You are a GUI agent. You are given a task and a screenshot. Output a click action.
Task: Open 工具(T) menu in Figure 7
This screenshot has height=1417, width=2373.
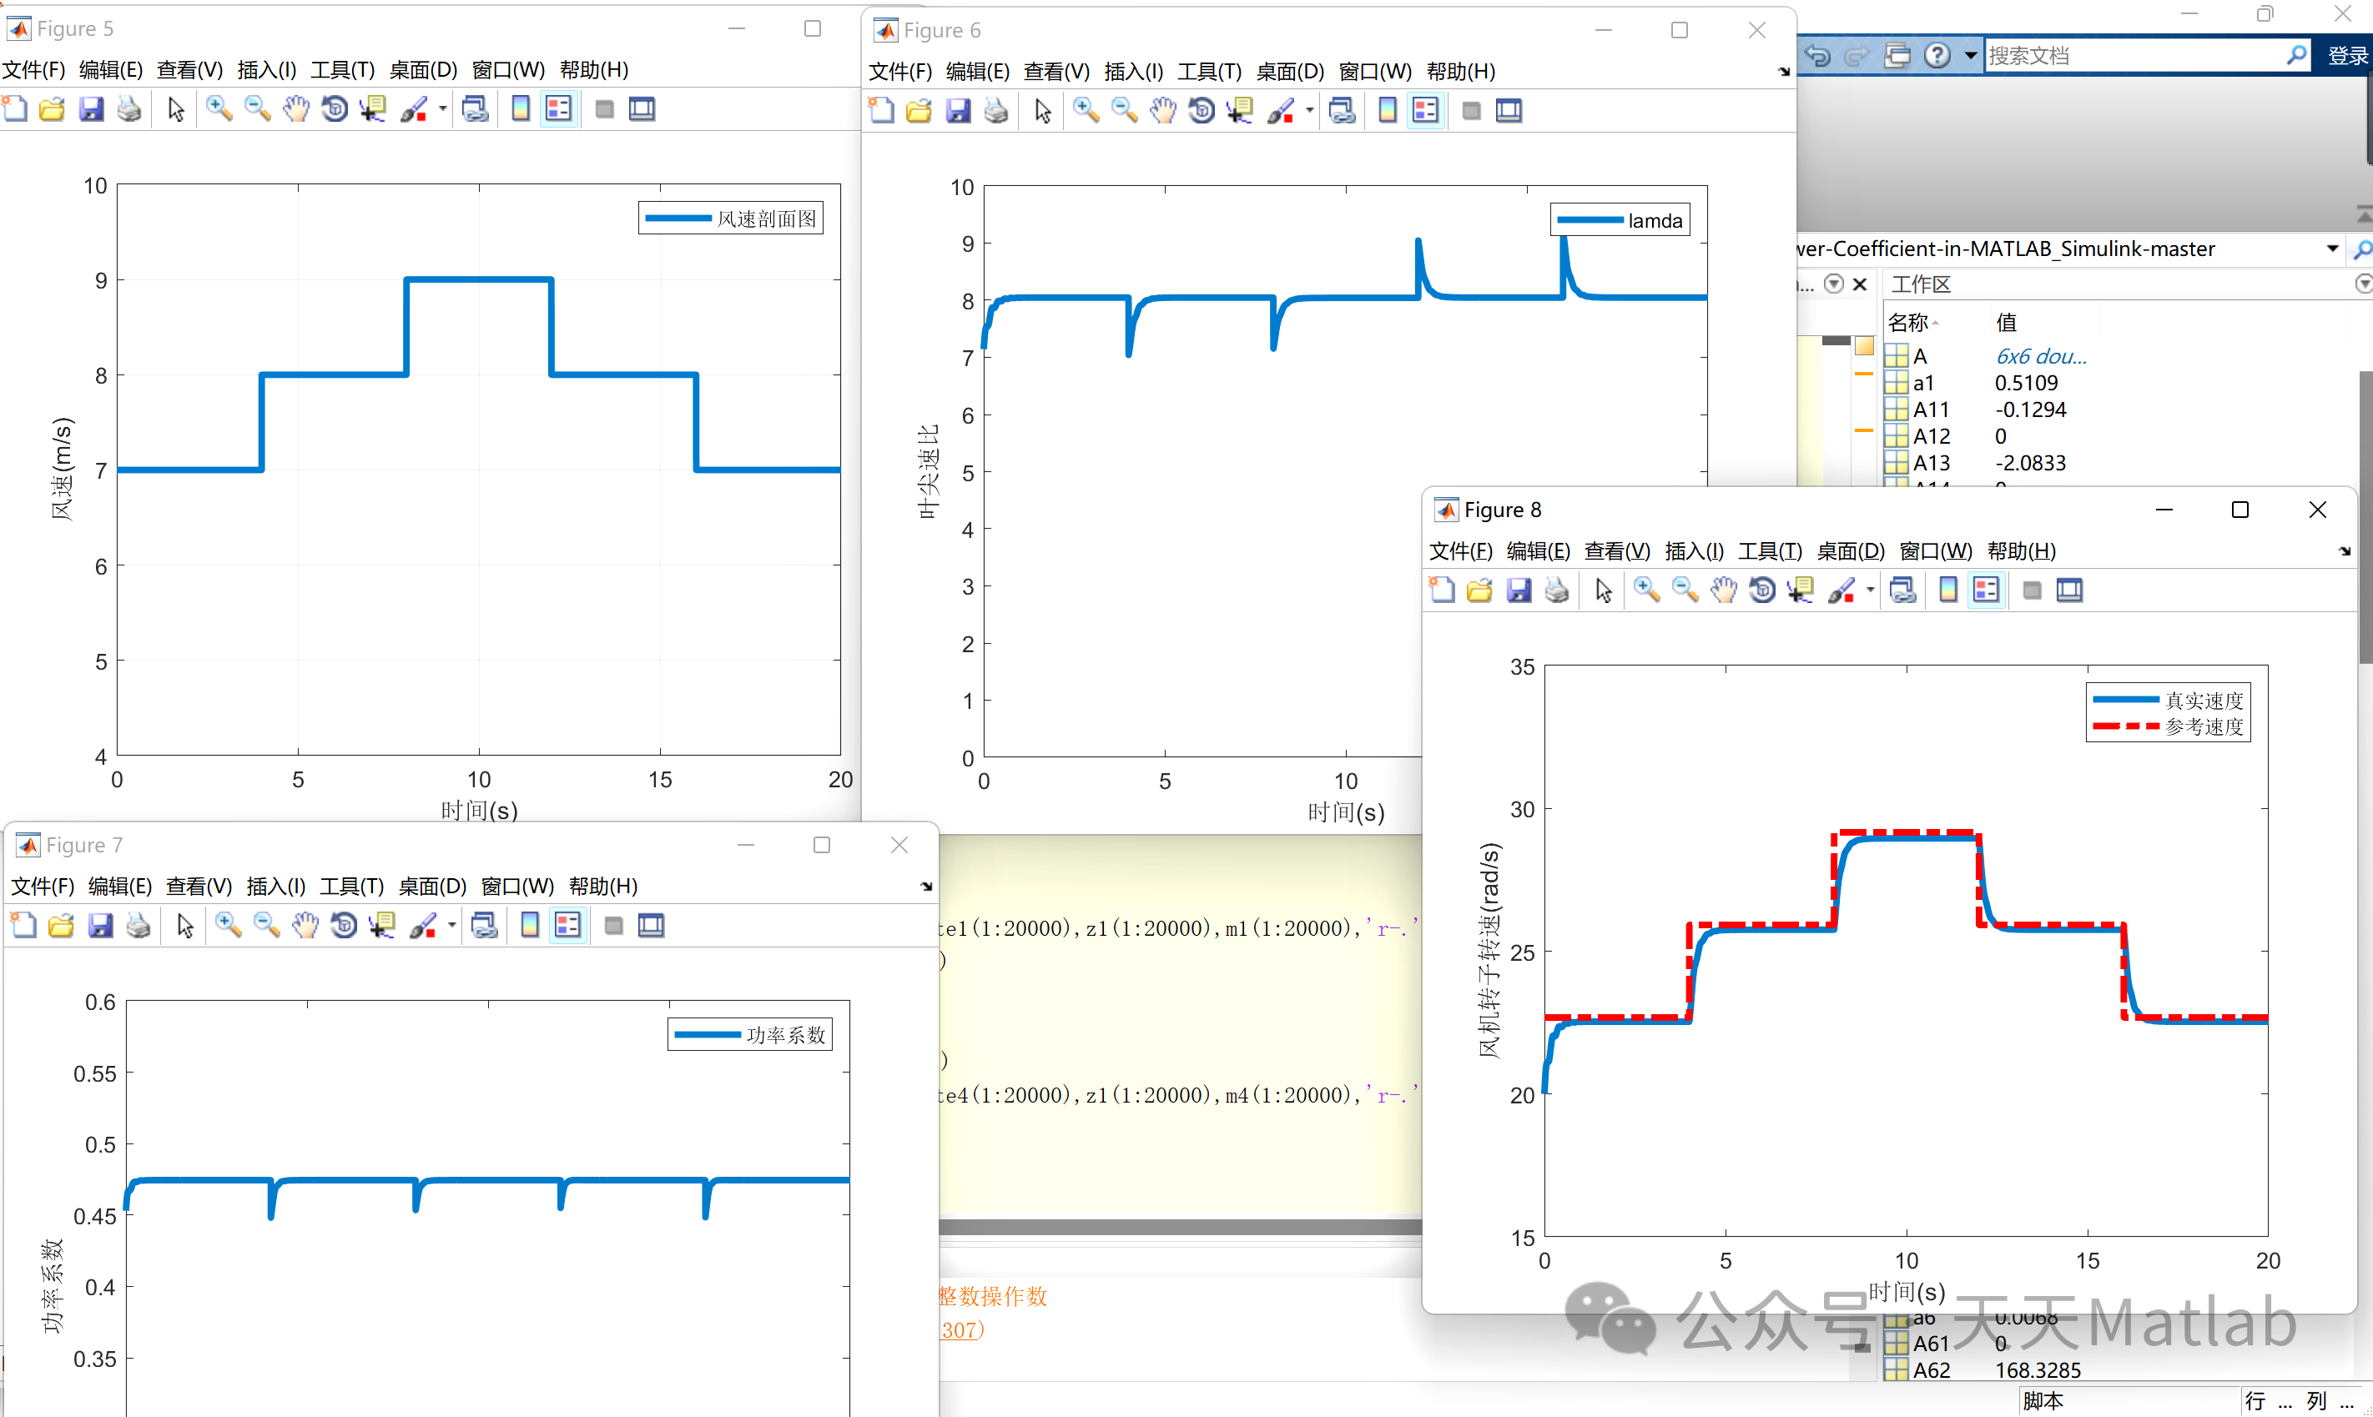tap(351, 886)
